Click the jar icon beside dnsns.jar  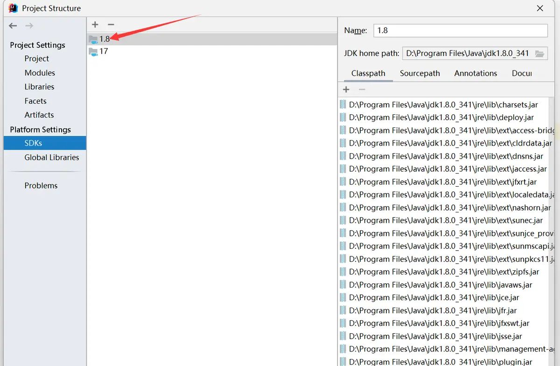pyautogui.click(x=343, y=156)
